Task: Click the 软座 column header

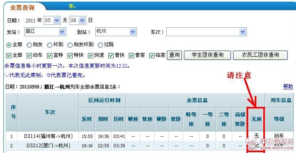Action: coord(148,119)
